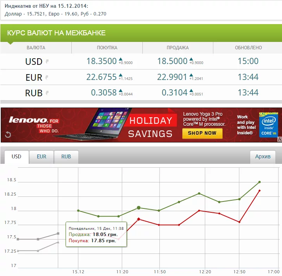Click the up arrow beside RUB buy change +0.0044

[121, 90]
